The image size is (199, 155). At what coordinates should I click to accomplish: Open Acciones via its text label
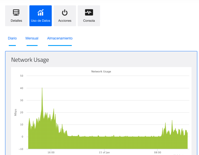(x=65, y=21)
